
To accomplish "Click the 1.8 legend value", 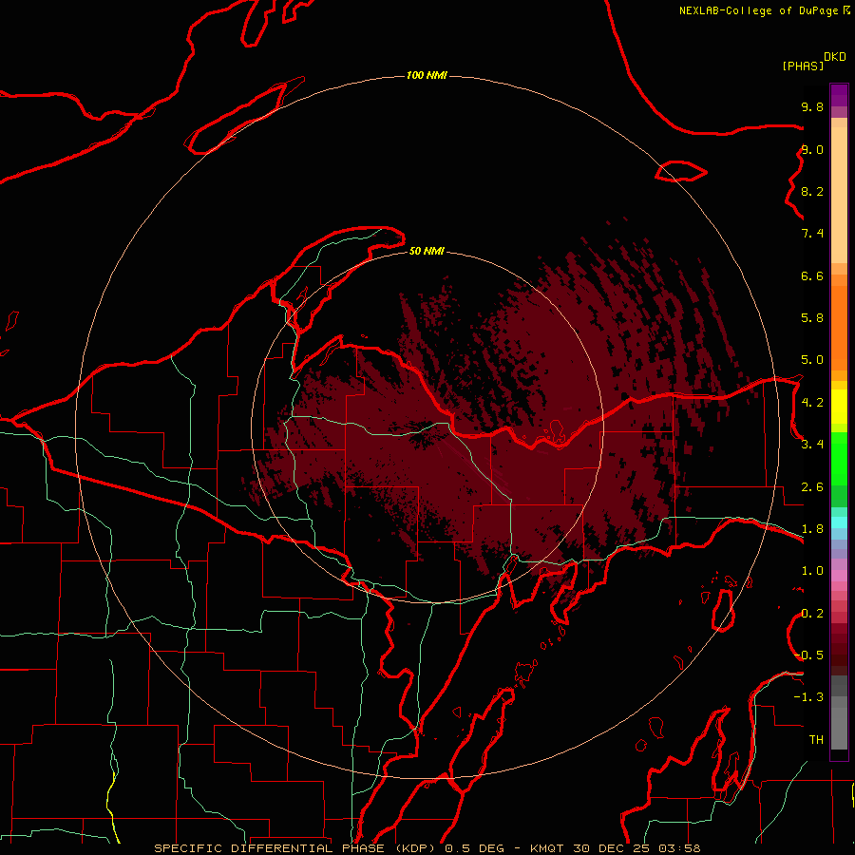I will [x=812, y=529].
